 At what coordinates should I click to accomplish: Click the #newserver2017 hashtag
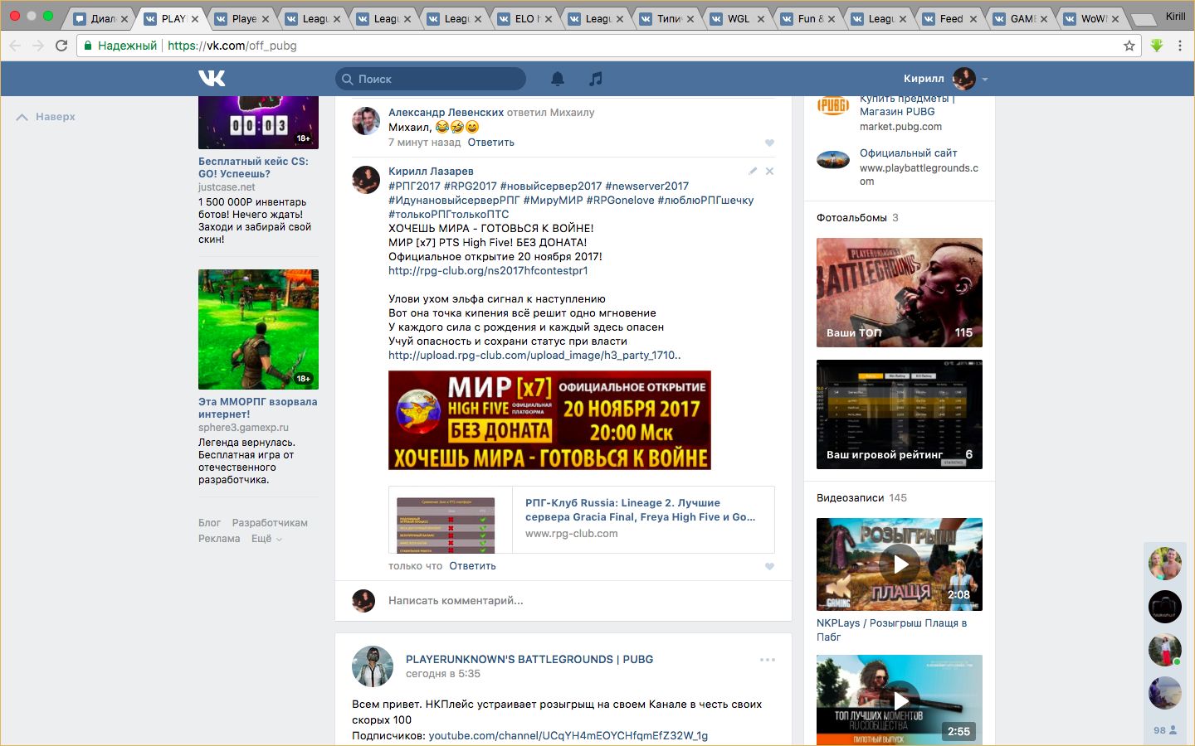(x=646, y=186)
